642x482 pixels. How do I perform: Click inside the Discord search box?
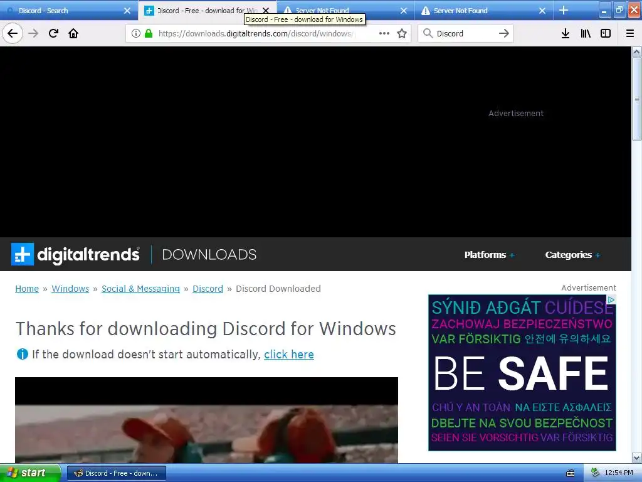click(x=465, y=33)
